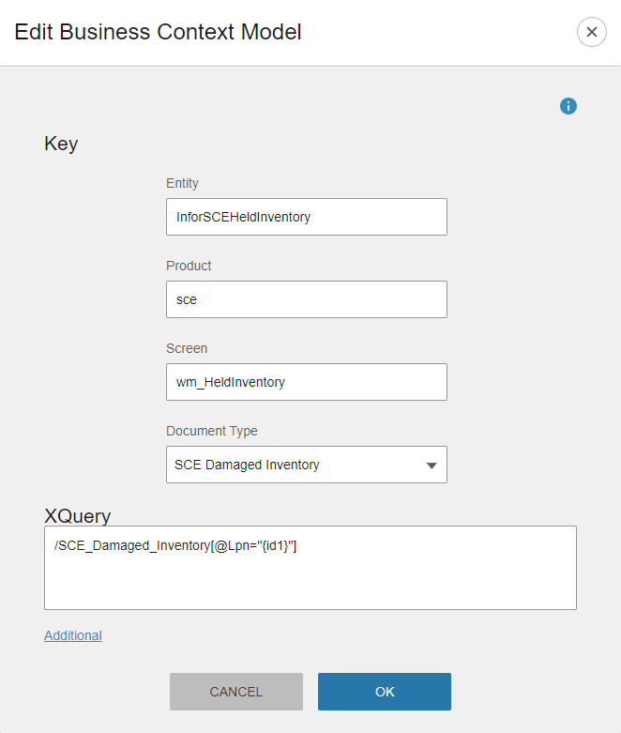Click the Entity field label

coord(182,183)
